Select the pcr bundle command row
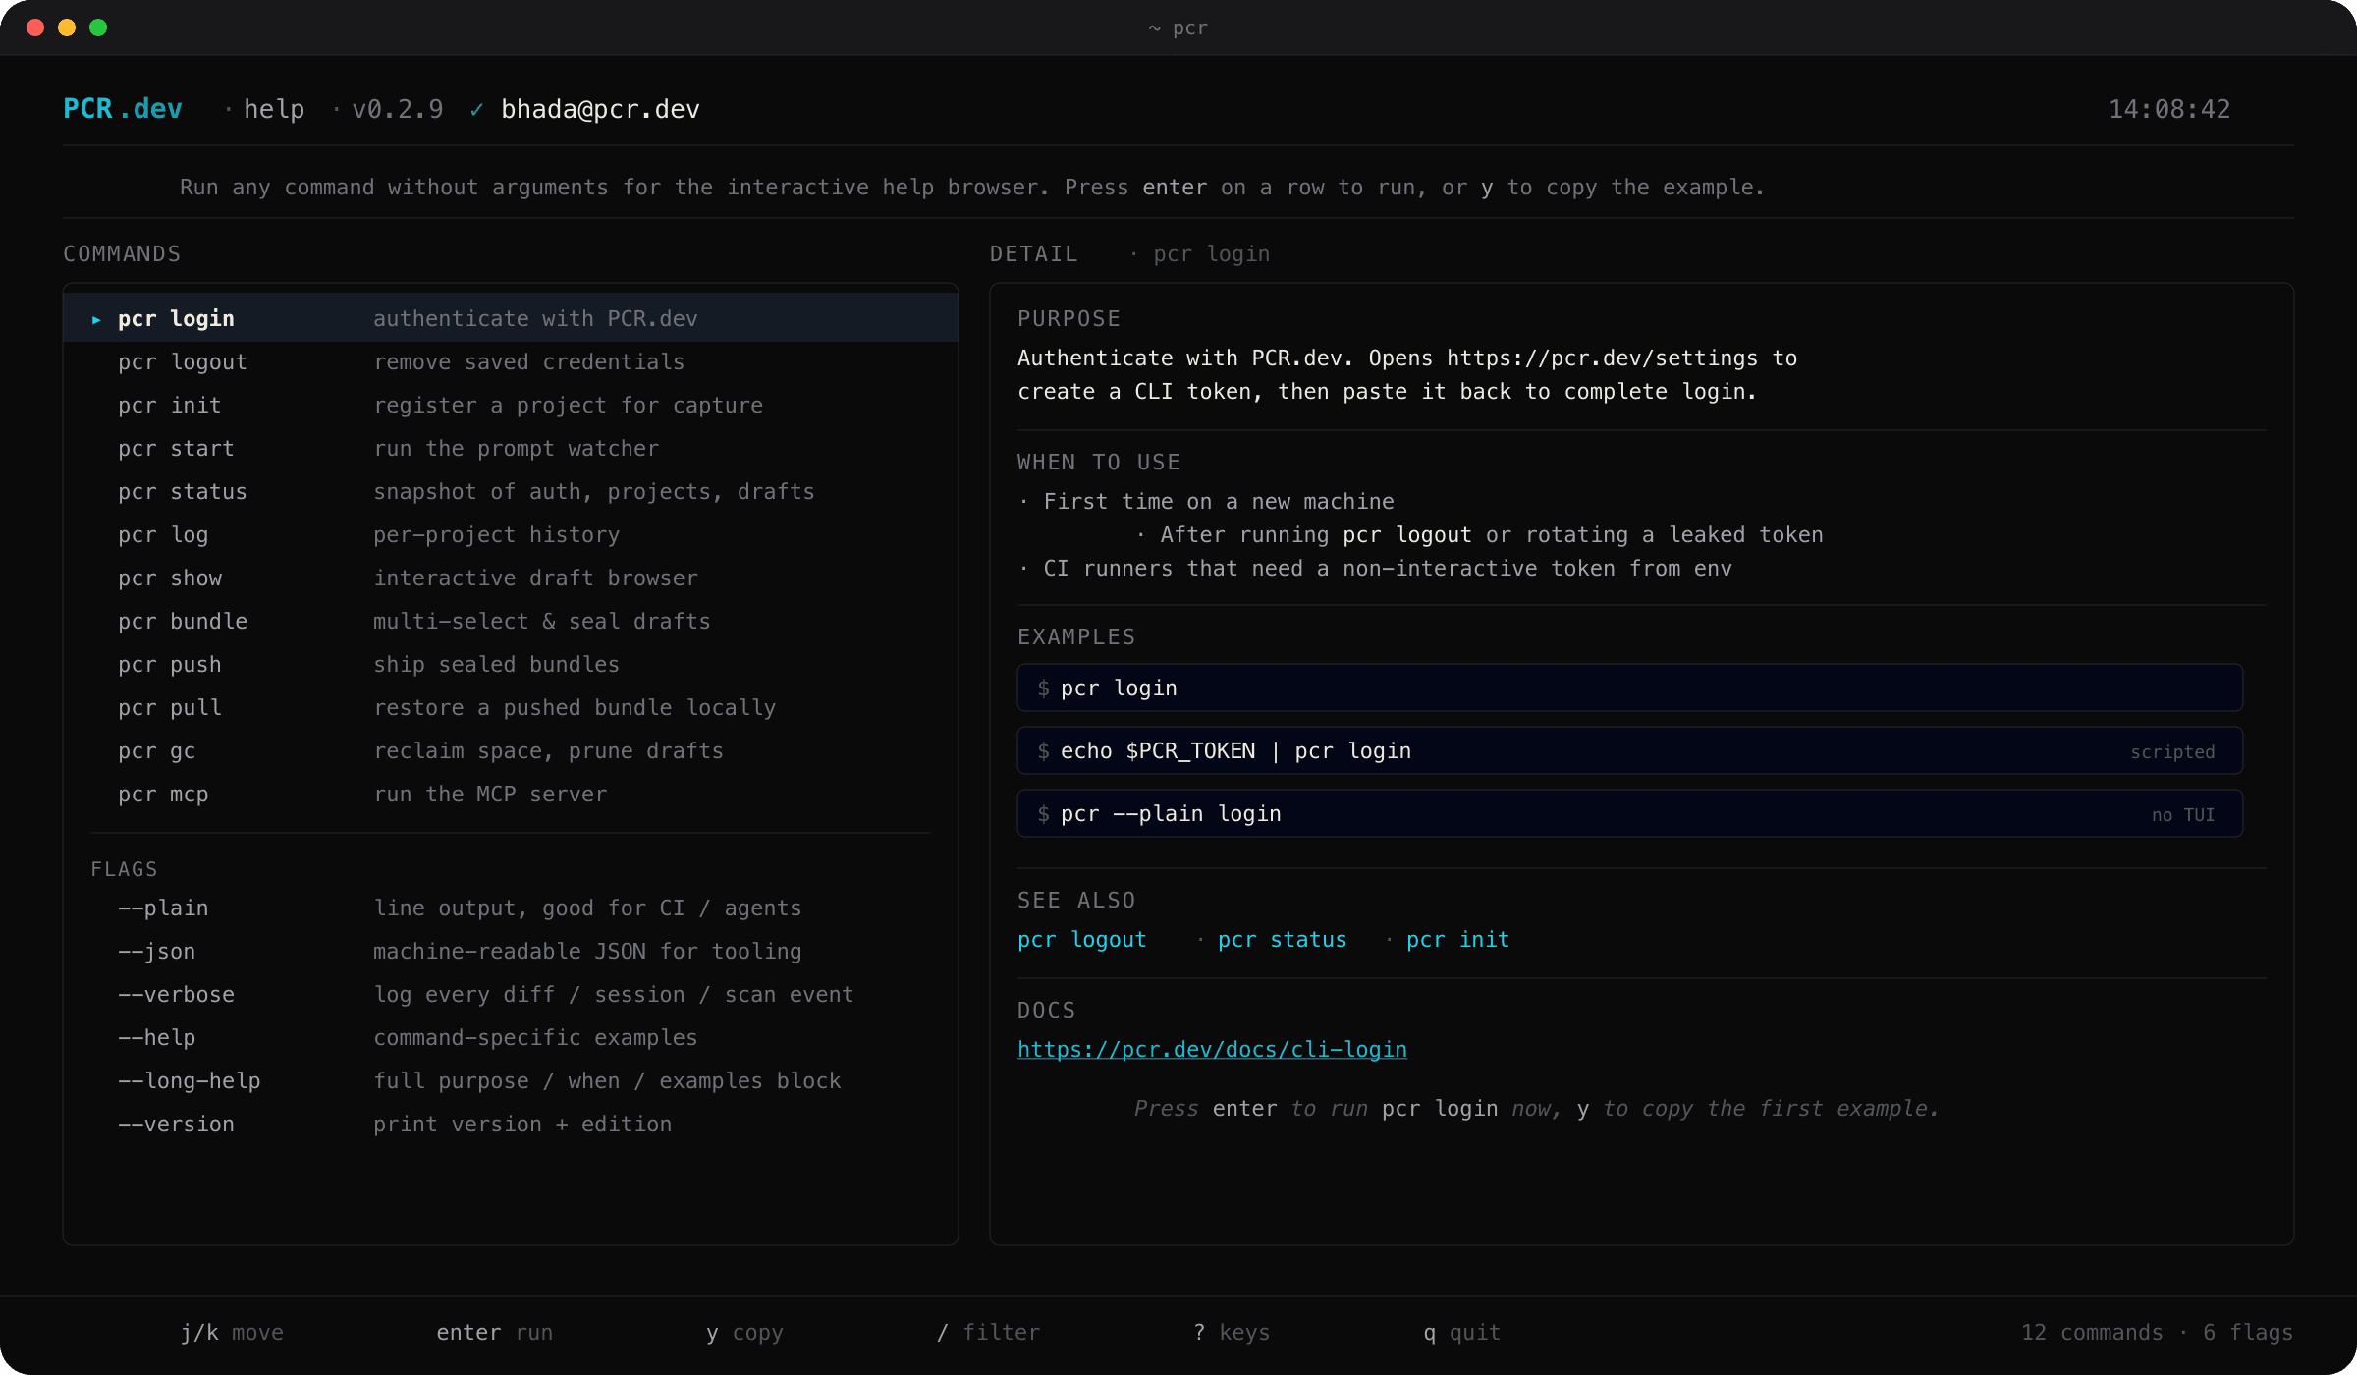The height and width of the screenshot is (1375, 2357). [511, 621]
